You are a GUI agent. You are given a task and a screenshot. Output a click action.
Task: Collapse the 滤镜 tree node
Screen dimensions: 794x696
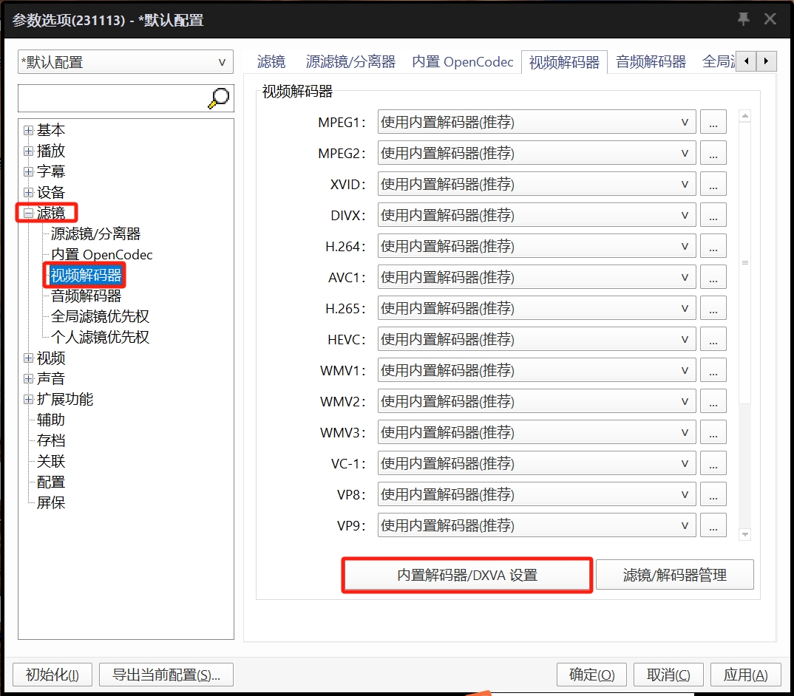point(28,213)
